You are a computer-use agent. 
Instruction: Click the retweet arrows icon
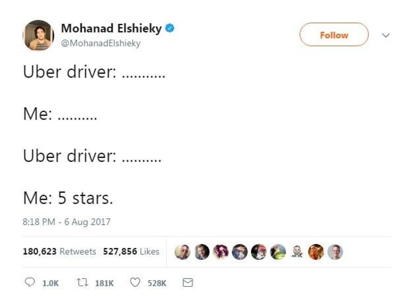coord(82,283)
